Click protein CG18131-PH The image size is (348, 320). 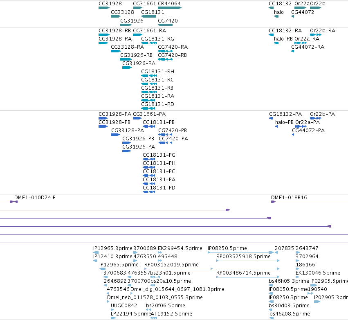tap(149, 167)
